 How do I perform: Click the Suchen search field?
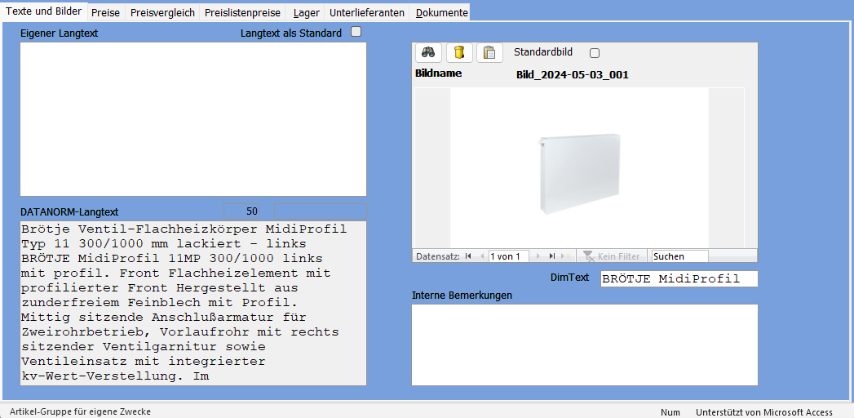(x=679, y=256)
